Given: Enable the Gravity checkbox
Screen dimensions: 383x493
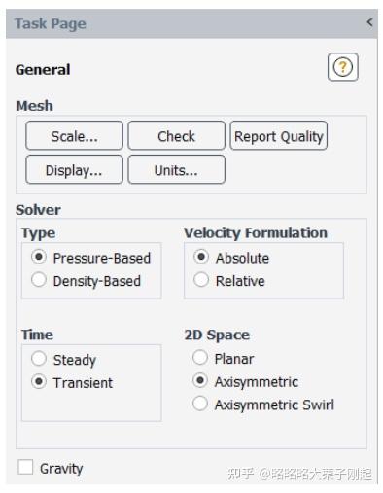Looking at the screenshot, I should (x=25, y=467).
